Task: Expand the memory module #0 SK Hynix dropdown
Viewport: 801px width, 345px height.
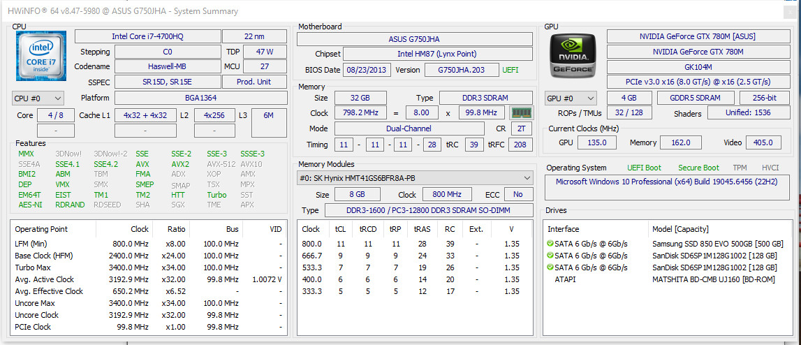Action: pos(415,178)
